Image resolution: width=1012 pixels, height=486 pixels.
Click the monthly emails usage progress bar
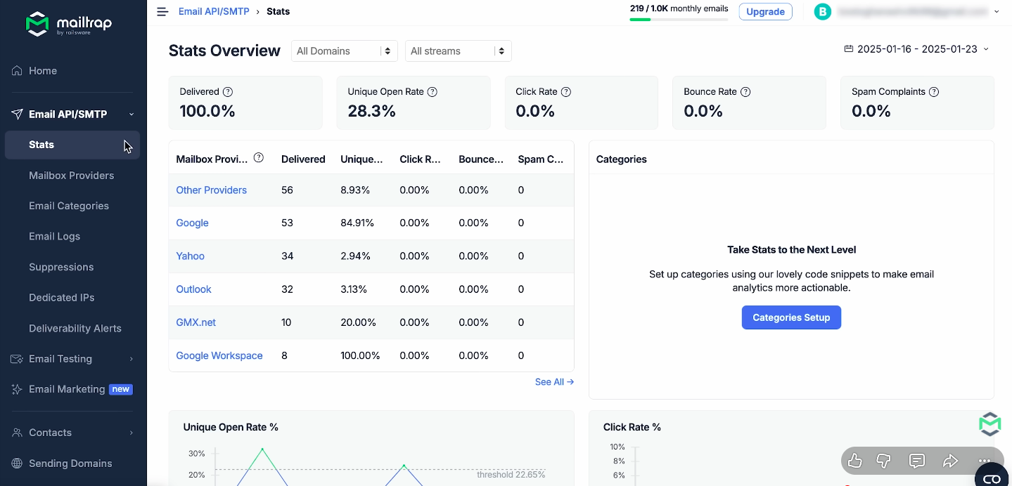coord(679,20)
